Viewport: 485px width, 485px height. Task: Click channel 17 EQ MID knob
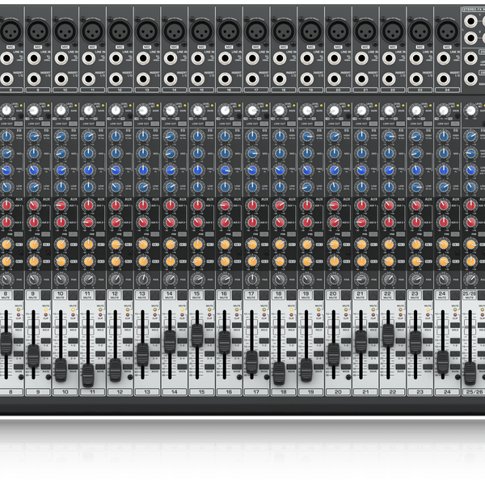click(x=252, y=153)
